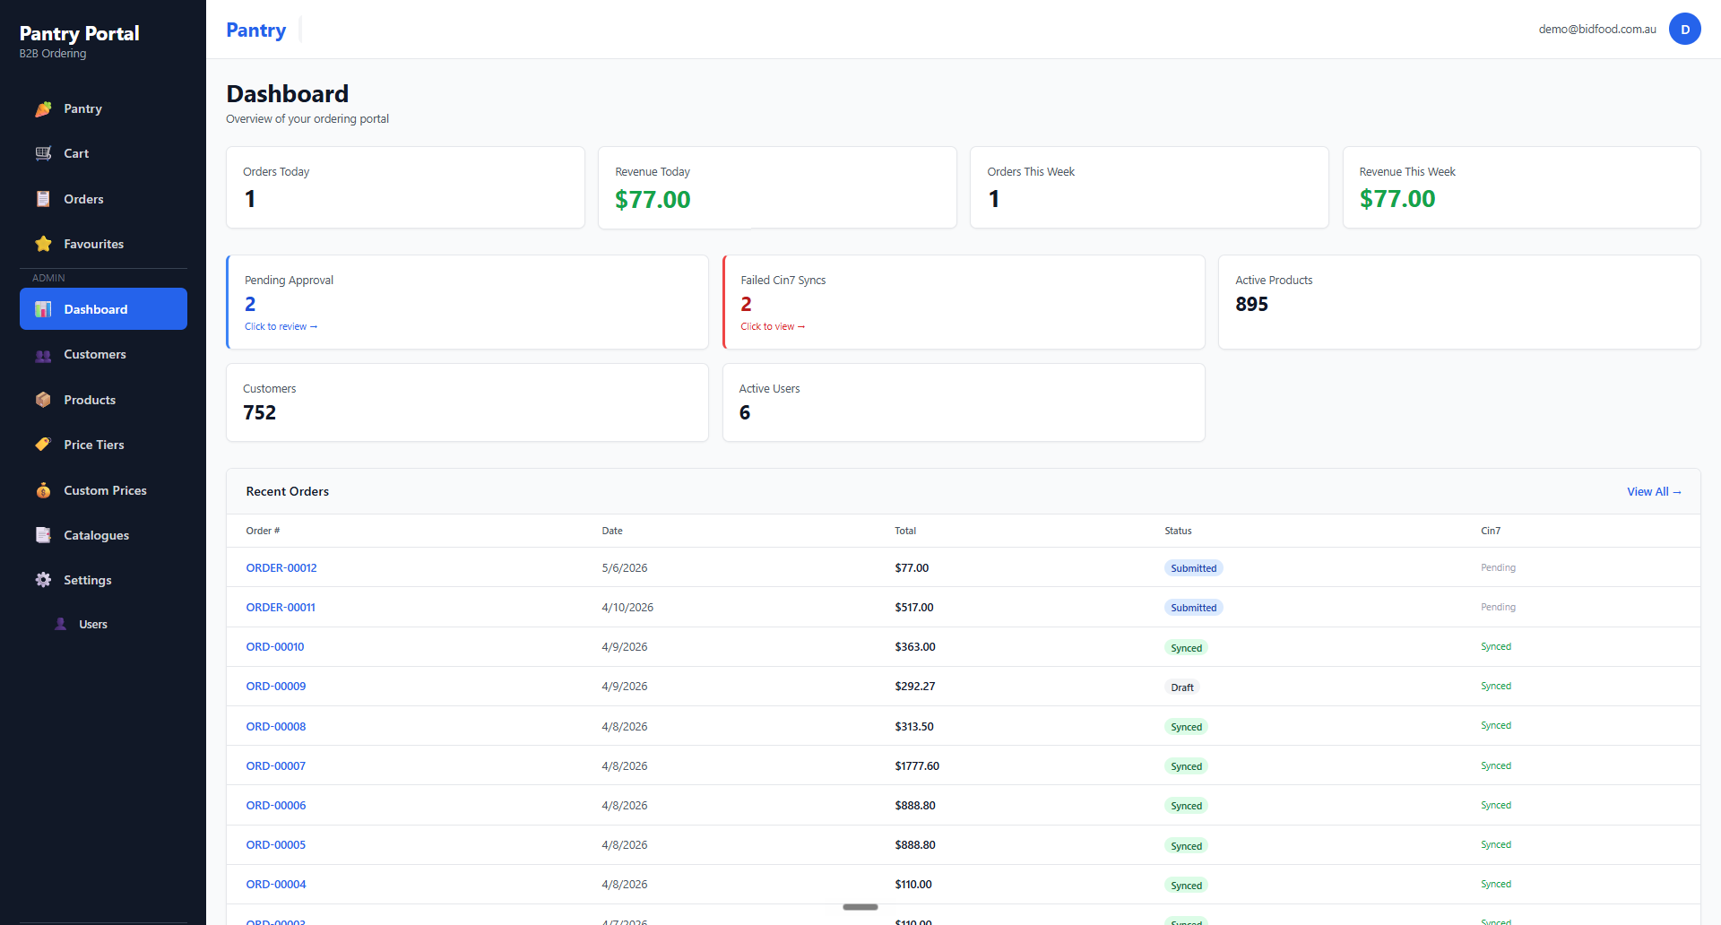
Task: Click the Settings gear icon
Action: tap(43, 580)
